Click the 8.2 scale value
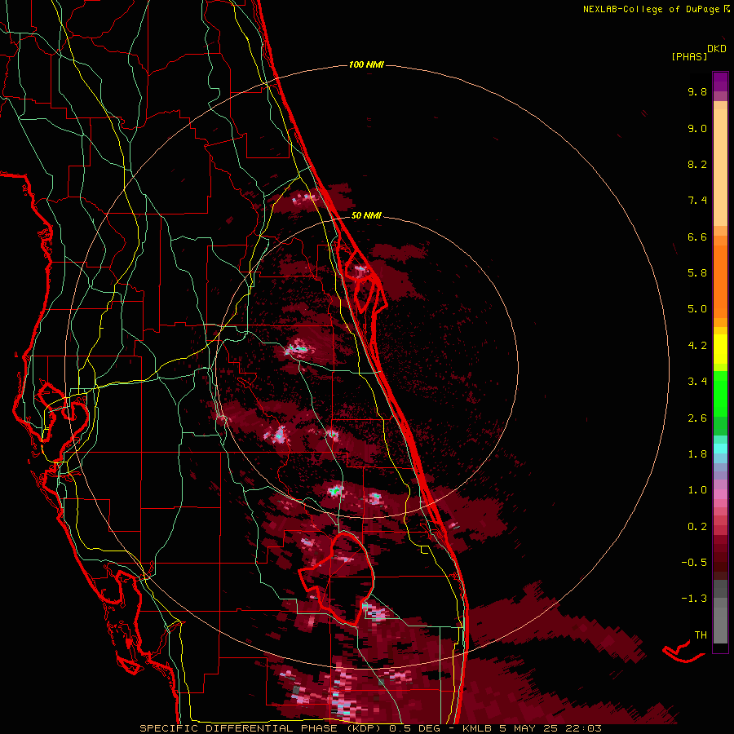This screenshot has height=734, width=734. 697,164
